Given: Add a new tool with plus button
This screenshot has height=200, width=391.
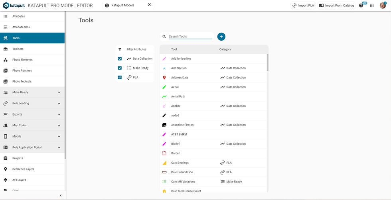Looking at the screenshot, I should (x=221, y=37).
